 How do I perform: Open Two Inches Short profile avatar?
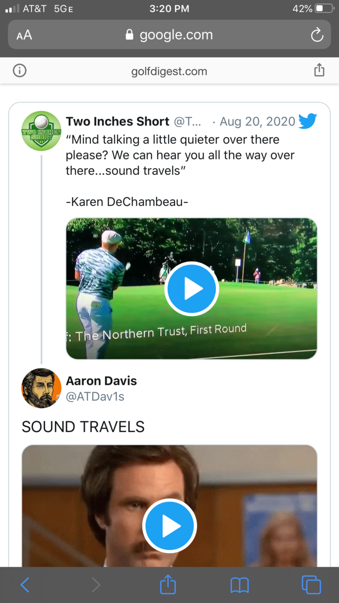click(x=41, y=131)
